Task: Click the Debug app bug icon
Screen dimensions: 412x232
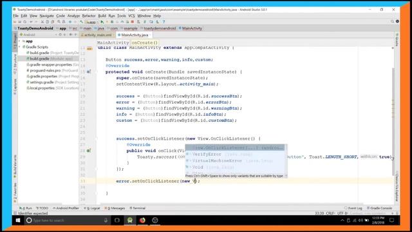Action: tap(112, 22)
